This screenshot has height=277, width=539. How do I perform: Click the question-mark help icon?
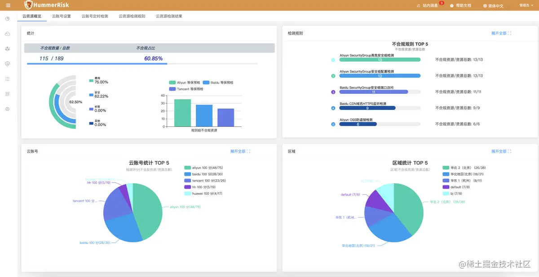(x=451, y=6)
